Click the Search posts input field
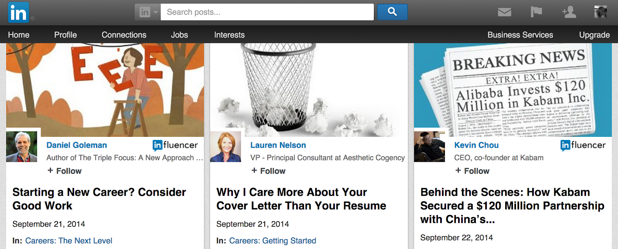The width and height of the screenshot is (618, 249). pyautogui.click(x=267, y=12)
